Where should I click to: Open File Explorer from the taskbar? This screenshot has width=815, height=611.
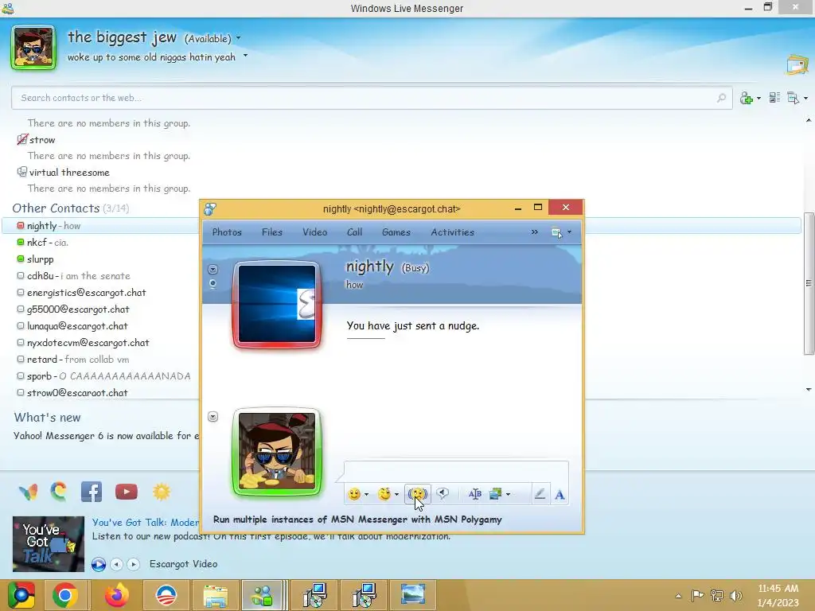[x=216, y=595]
